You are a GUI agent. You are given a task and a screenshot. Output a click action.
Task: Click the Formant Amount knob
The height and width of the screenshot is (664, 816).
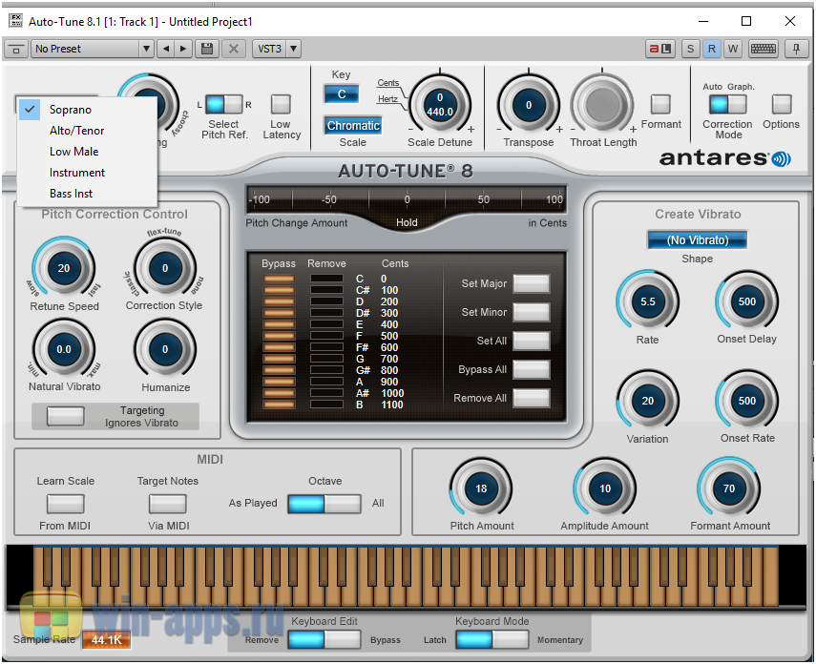point(728,488)
